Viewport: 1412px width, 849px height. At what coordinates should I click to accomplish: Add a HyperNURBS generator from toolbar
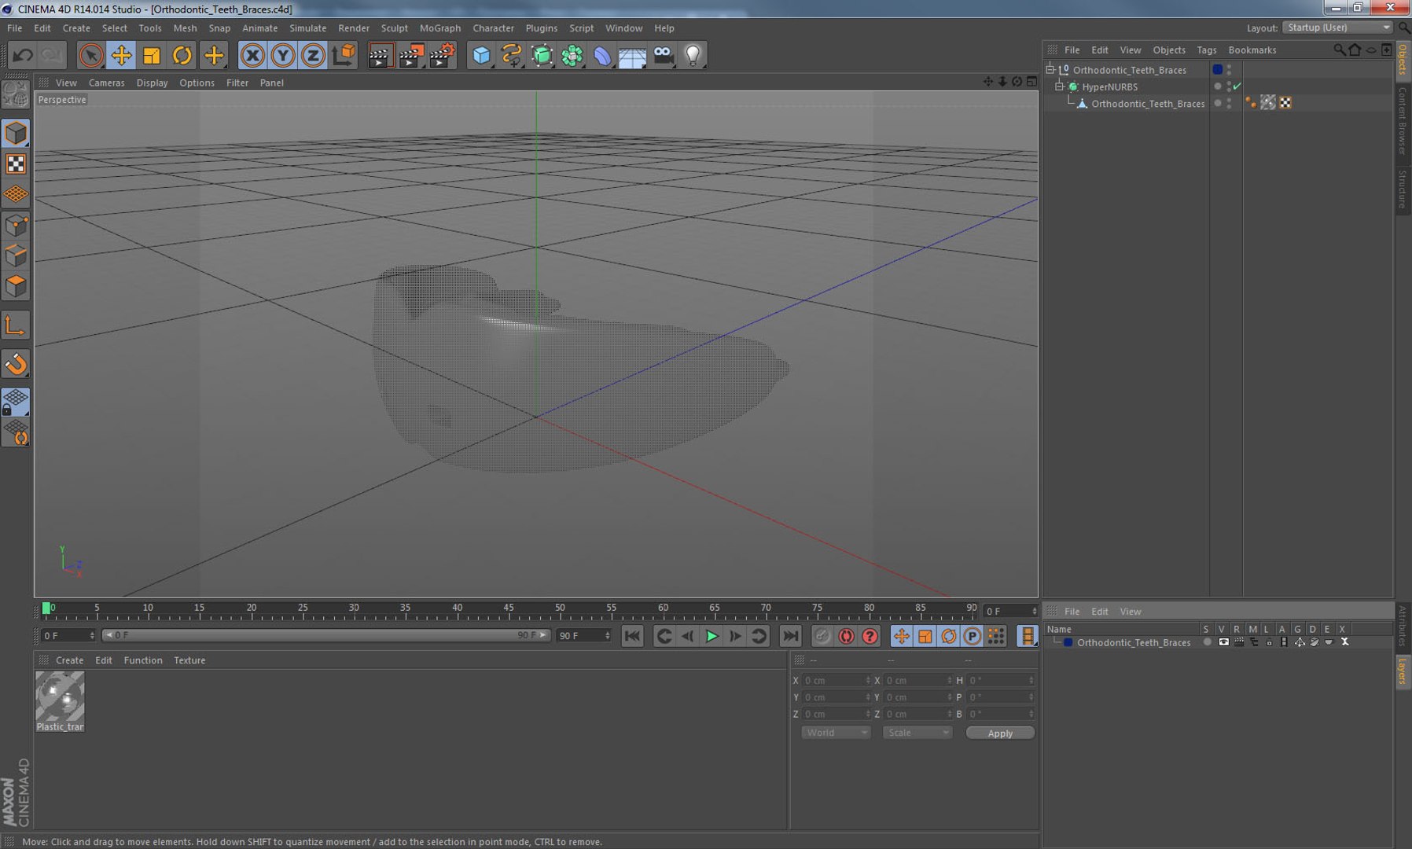[542, 55]
